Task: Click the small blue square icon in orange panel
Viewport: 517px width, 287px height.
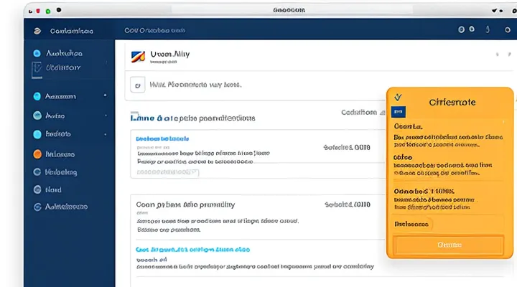Action: (x=399, y=112)
